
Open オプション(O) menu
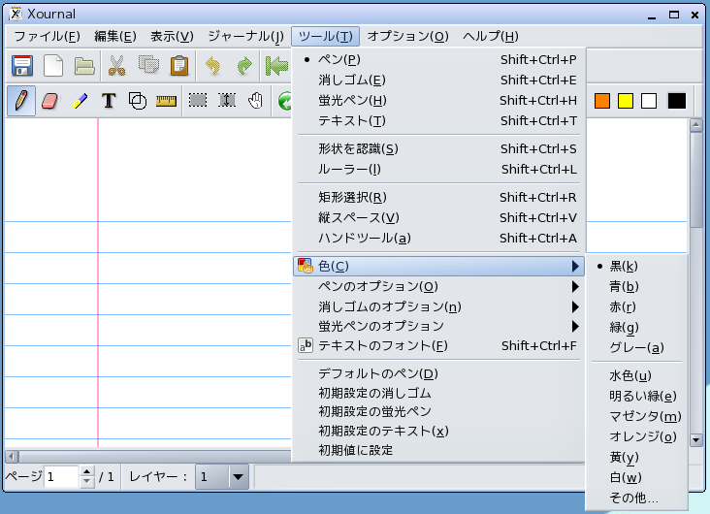[407, 36]
